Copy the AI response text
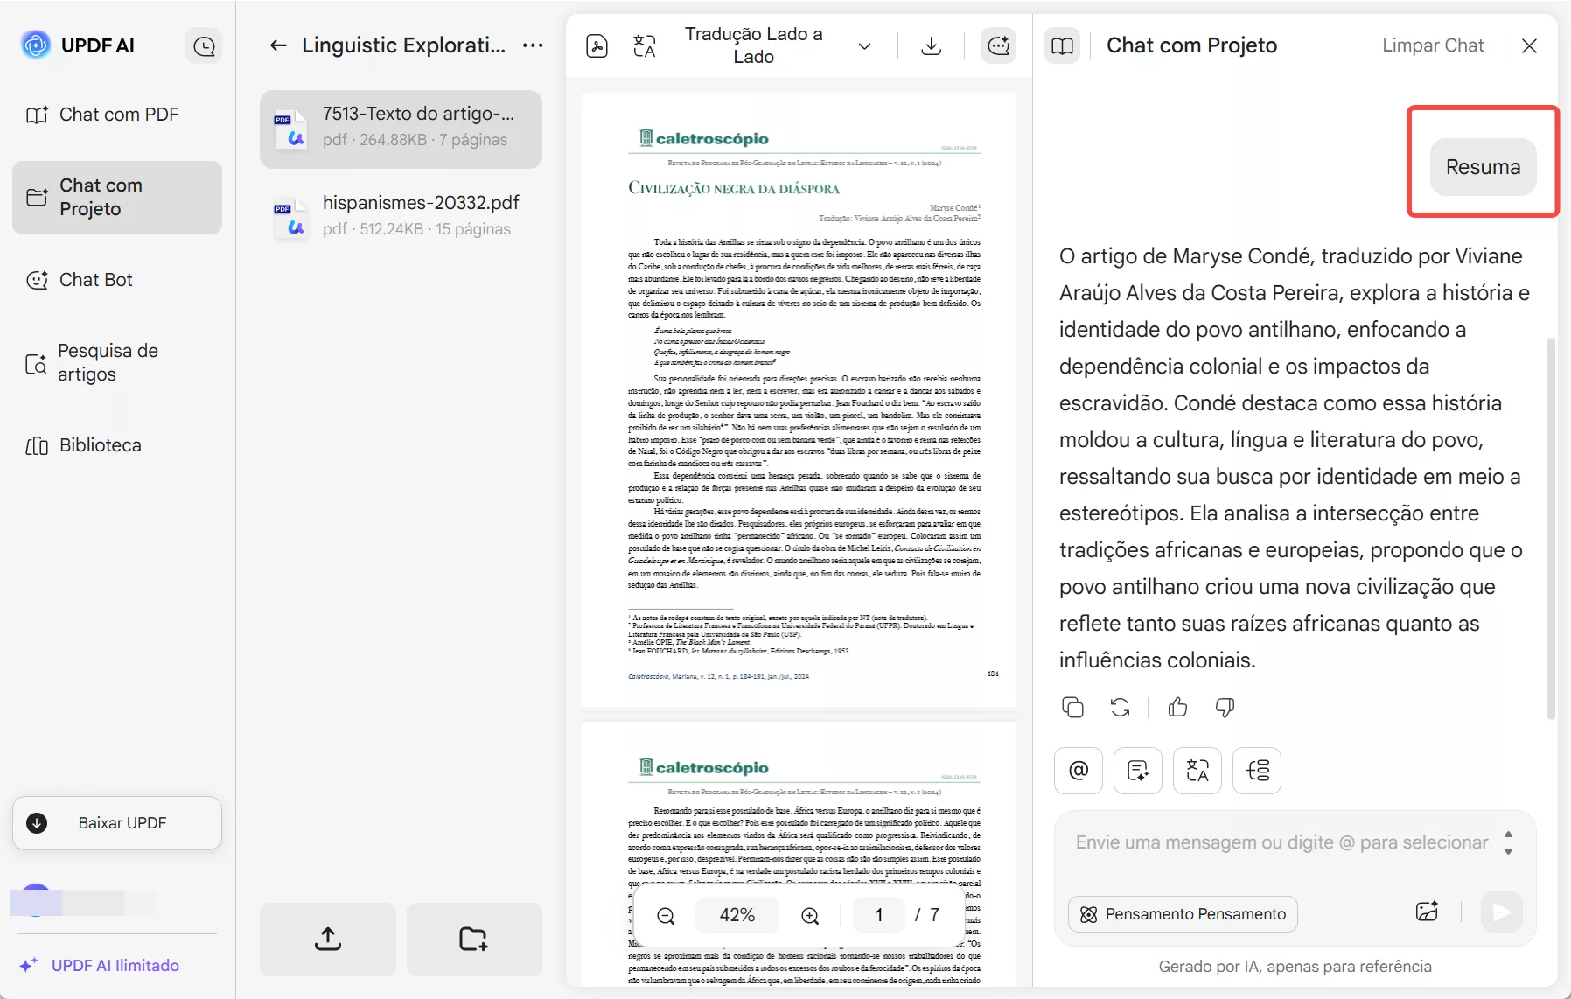 [x=1072, y=707]
